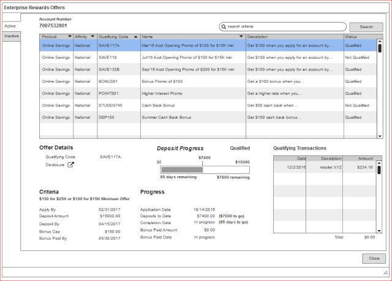
Task: Click Not Qualified status for STUDENT45
Action: coord(357,105)
